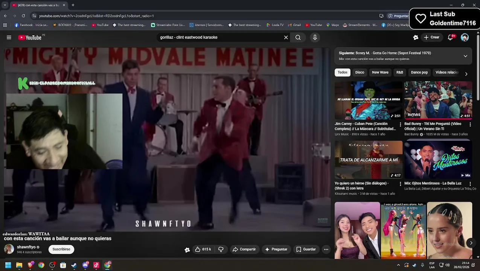Open Steam from taskbar
This screenshot has height=271, width=480.
[x=74, y=265]
